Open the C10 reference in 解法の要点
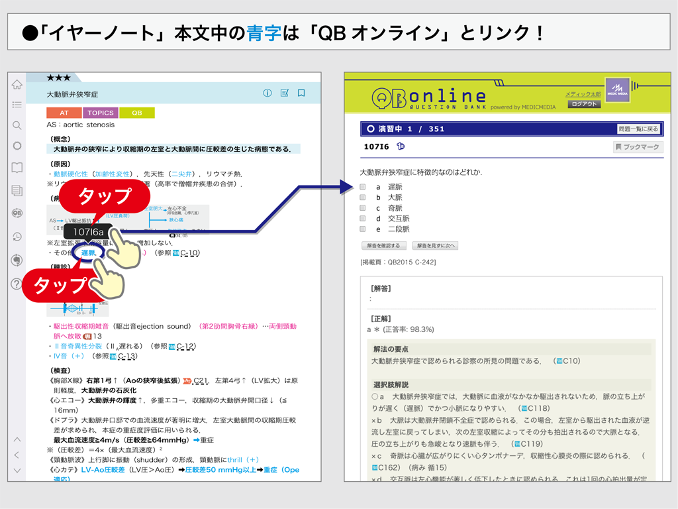Screen dimensions: 678x509 (x=567, y=361)
